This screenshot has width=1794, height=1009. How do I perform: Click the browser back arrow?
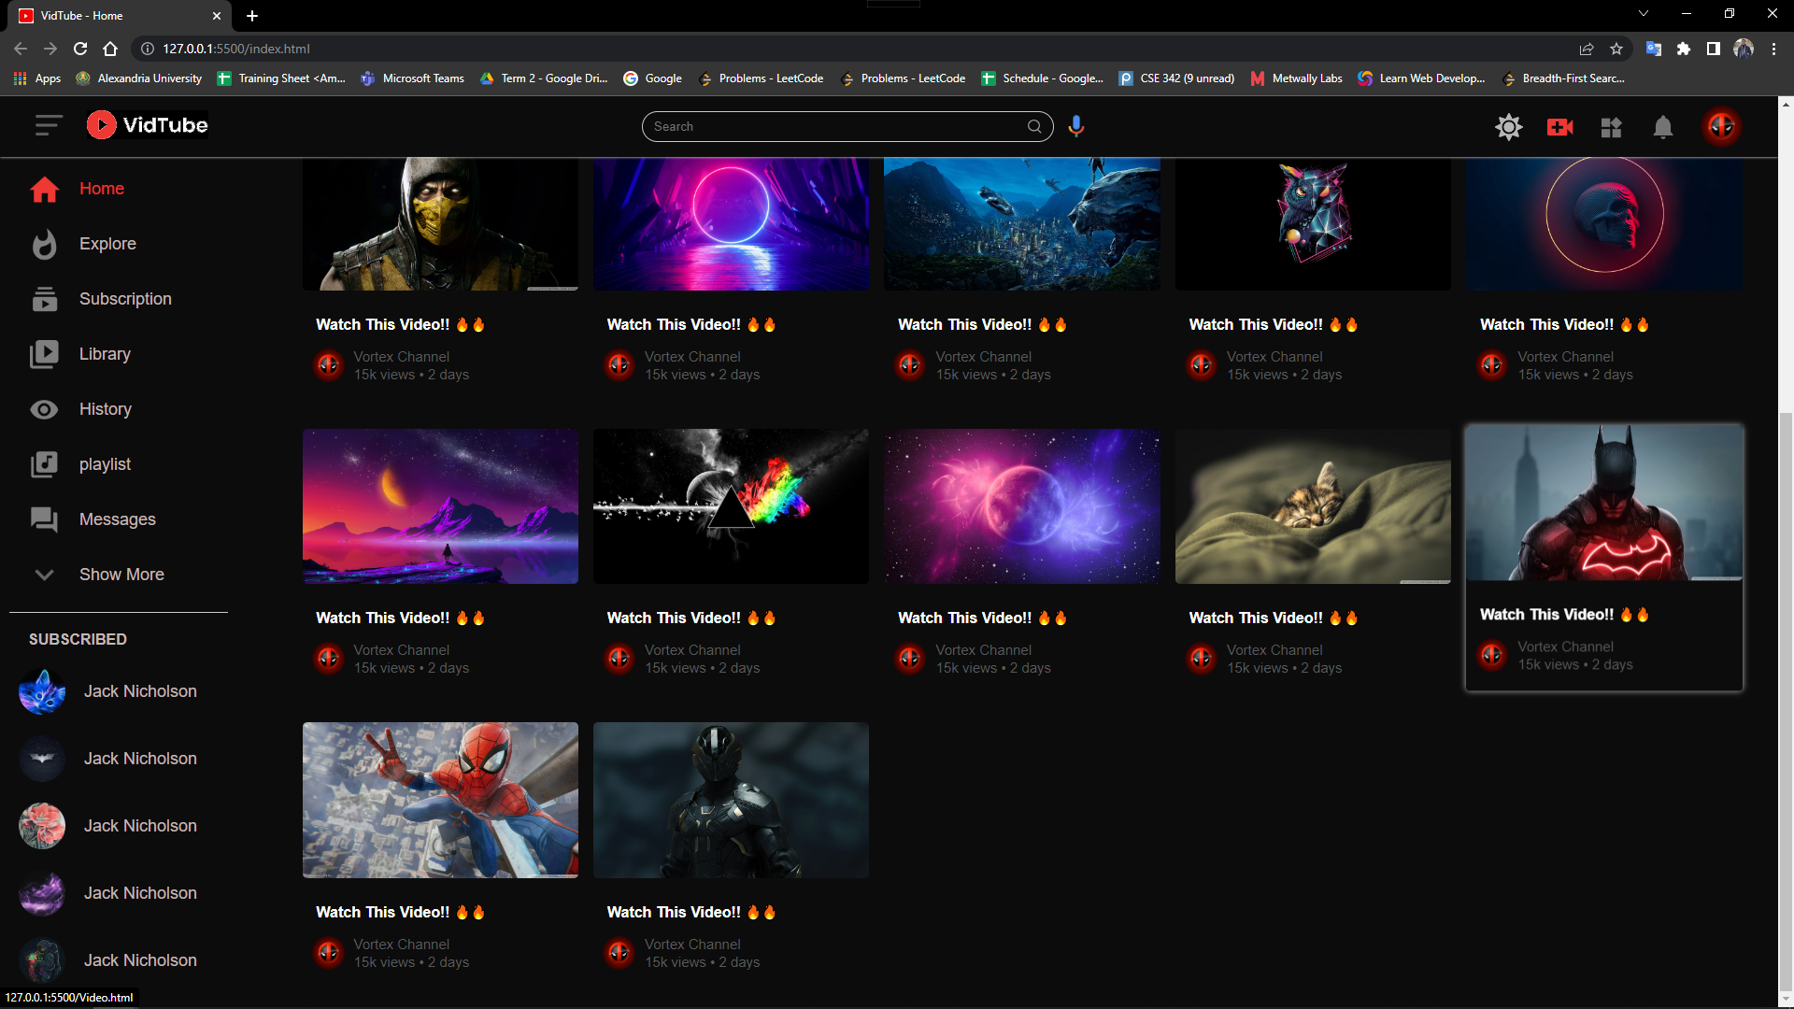(x=21, y=49)
